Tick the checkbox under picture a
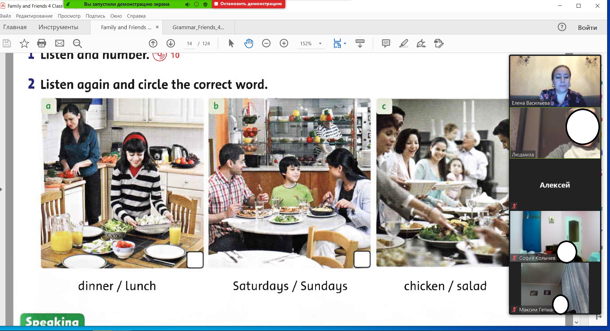The width and height of the screenshot is (610, 331). point(195,259)
